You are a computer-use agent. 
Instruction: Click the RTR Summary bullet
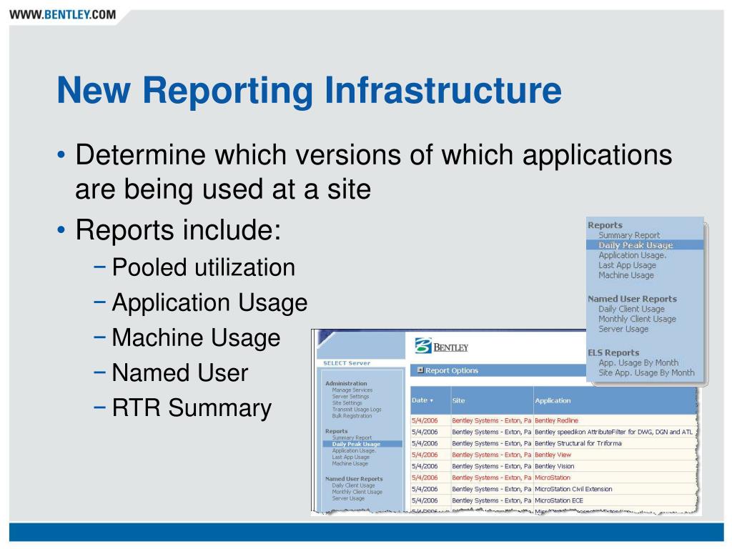click(x=192, y=408)
